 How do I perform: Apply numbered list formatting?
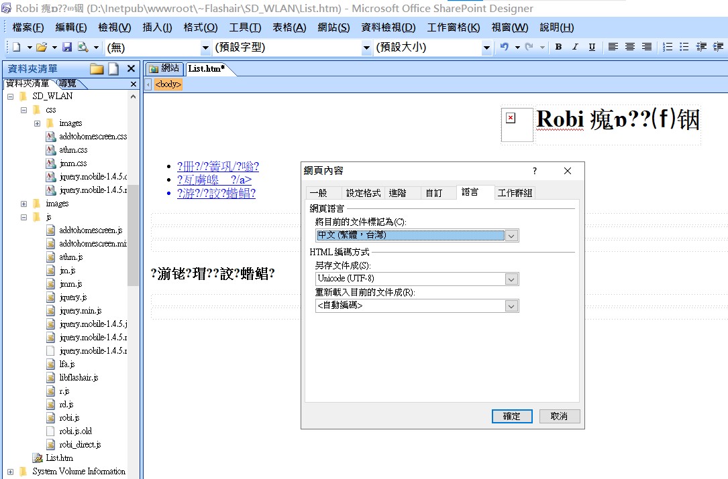point(668,47)
